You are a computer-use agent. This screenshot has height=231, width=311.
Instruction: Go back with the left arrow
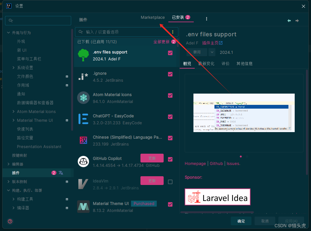click(289, 21)
